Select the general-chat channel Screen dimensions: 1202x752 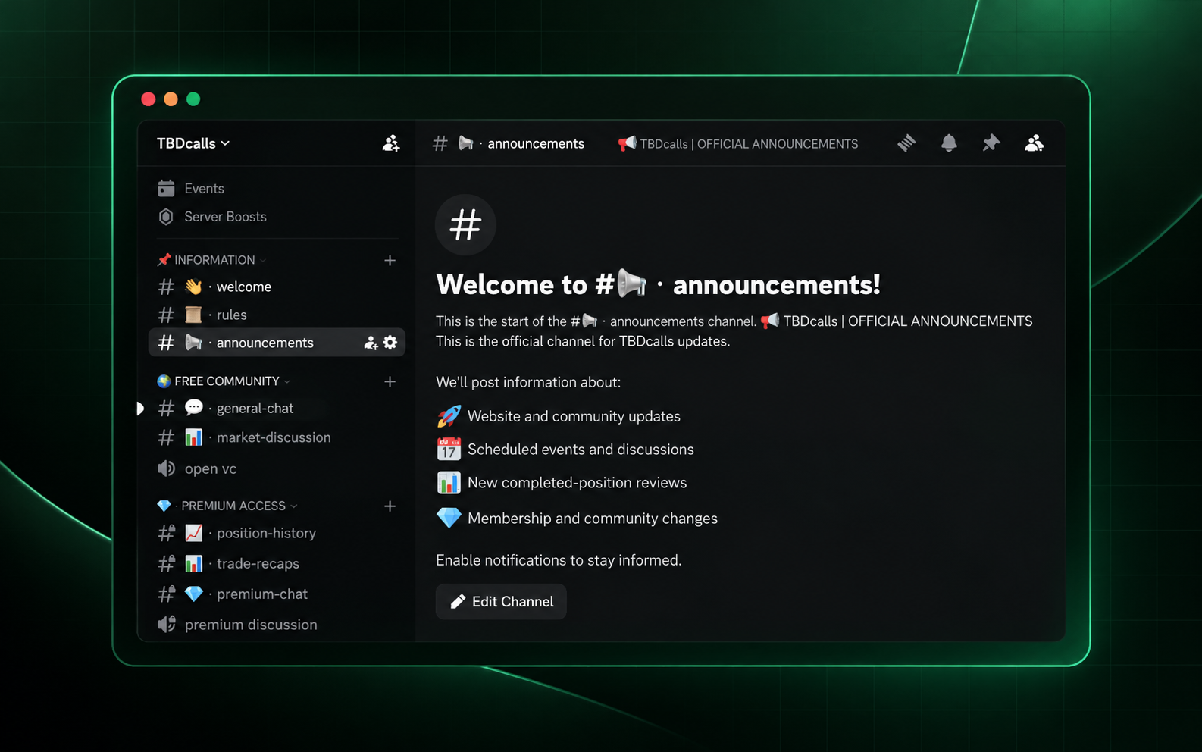(x=277, y=408)
